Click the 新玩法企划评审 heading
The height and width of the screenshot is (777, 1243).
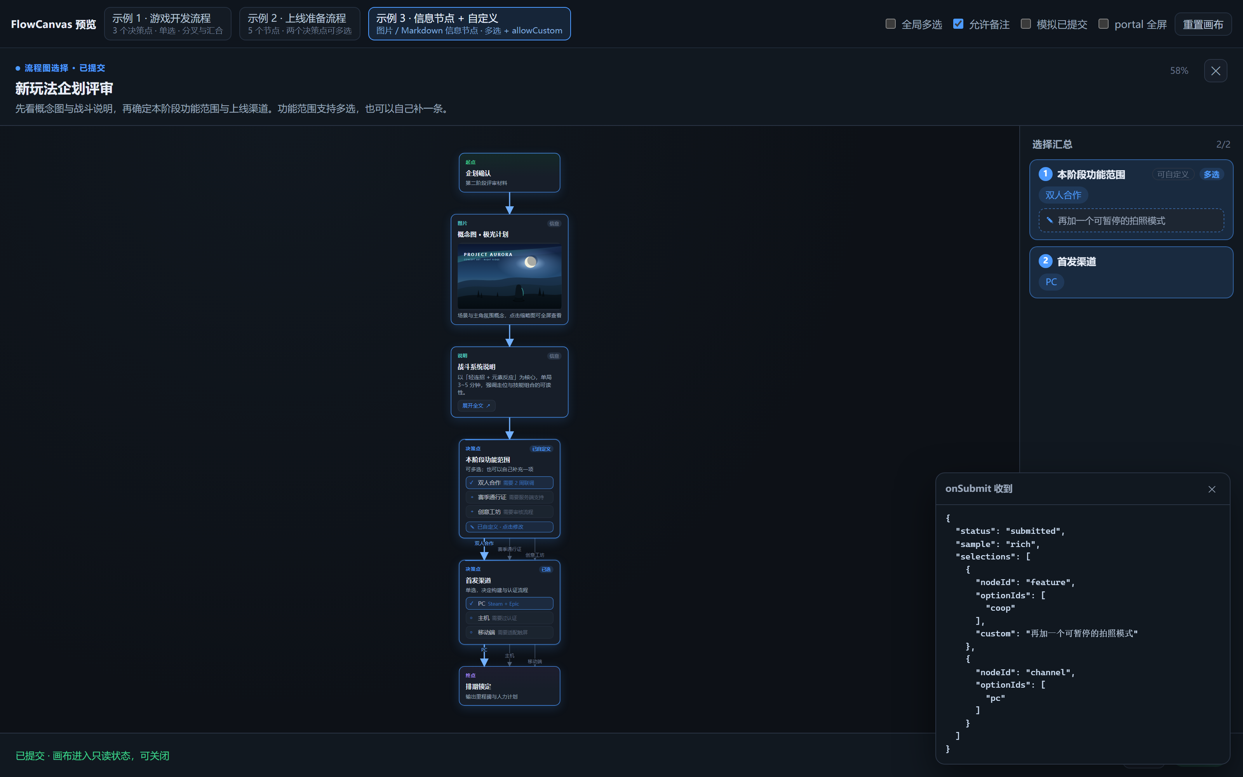click(64, 89)
